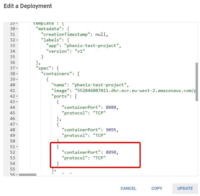Collapse the fold arrow on line 47

17,124
